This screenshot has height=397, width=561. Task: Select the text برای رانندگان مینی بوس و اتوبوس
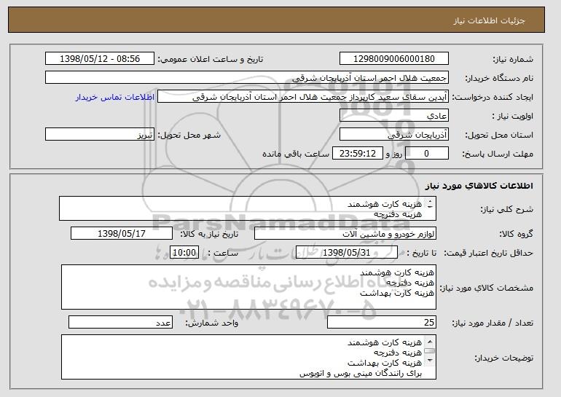coord(361,374)
